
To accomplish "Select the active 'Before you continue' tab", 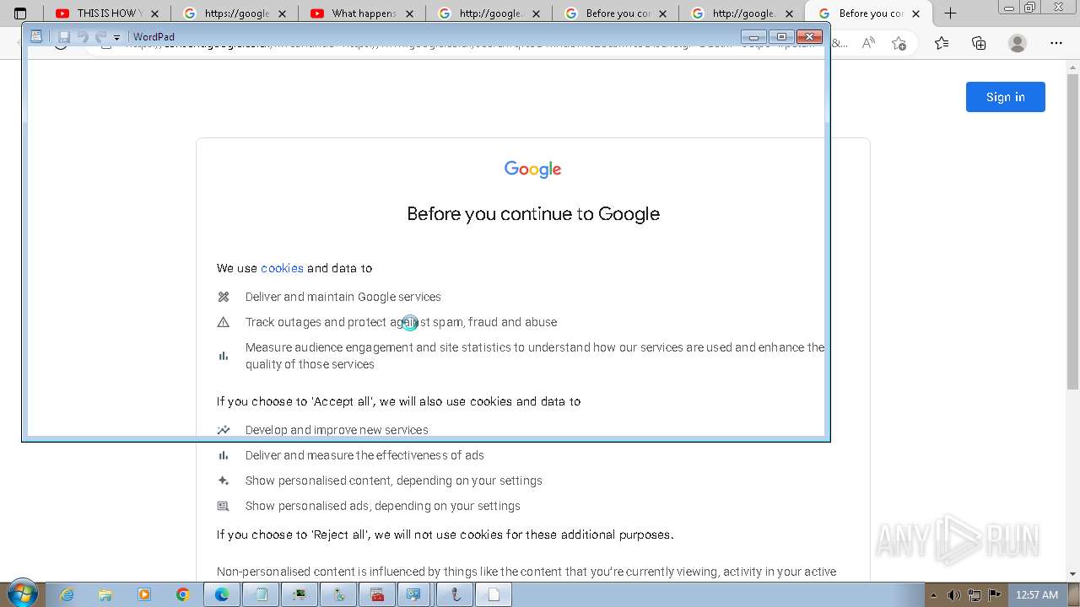I will tap(870, 13).
